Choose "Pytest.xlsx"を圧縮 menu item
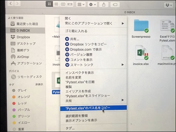The width and height of the screenshot is (176, 132). click(93, 82)
